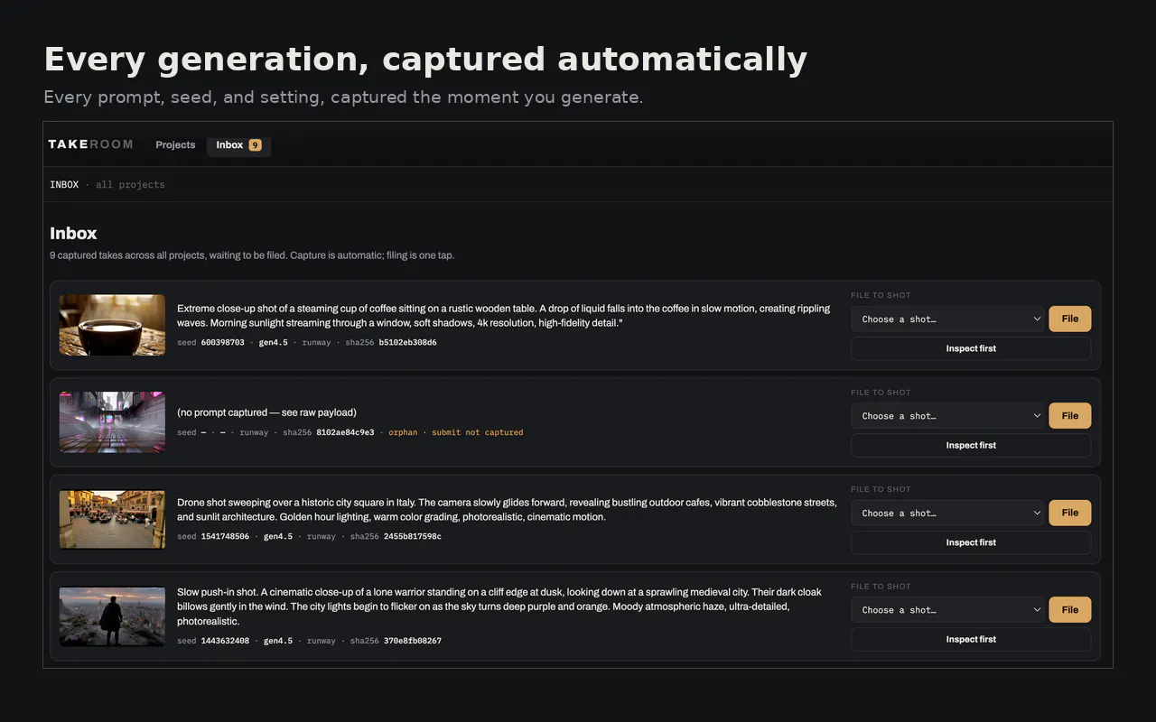This screenshot has height=722, width=1156.
Task: File the lone warrior take
Action: 1069,610
